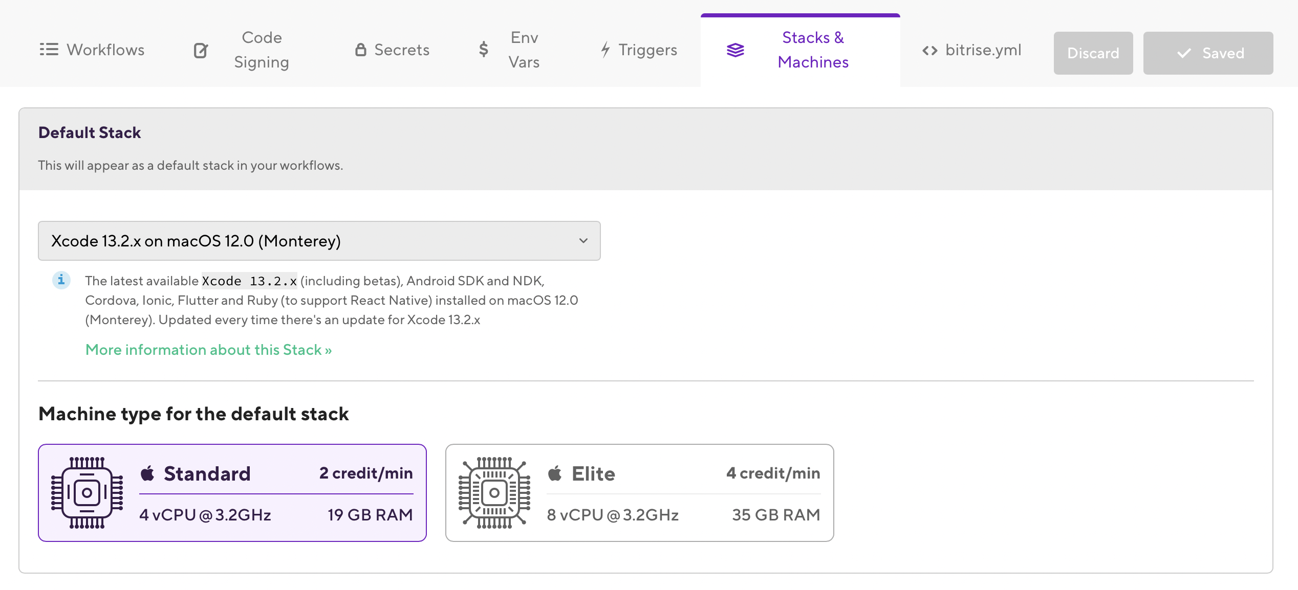Click the Stacks & Machines layers icon

point(735,50)
